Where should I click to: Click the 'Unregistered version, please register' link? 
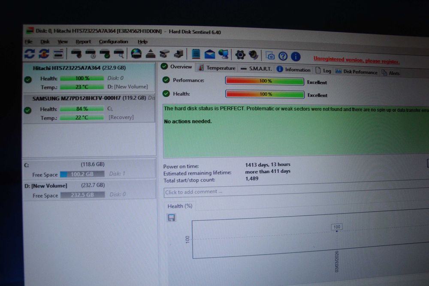pyautogui.click(x=356, y=60)
